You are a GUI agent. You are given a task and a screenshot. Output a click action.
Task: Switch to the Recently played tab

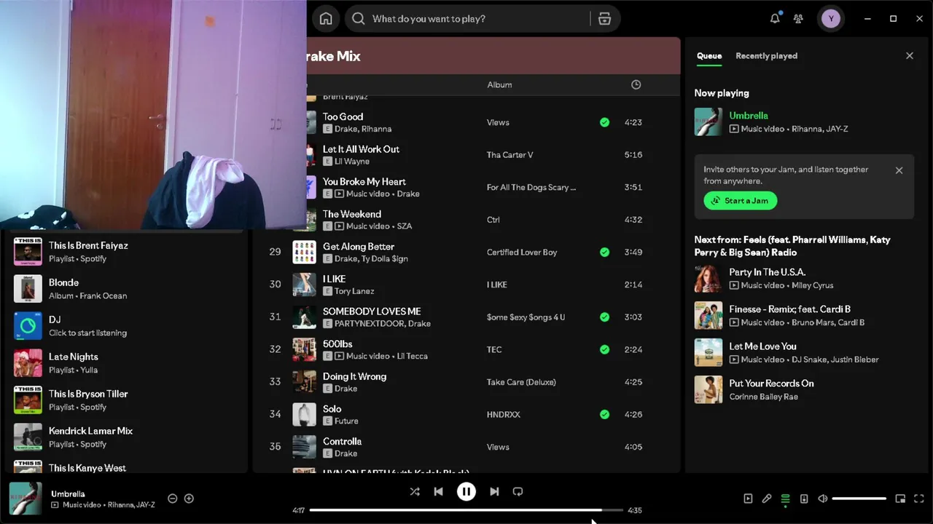tap(766, 55)
